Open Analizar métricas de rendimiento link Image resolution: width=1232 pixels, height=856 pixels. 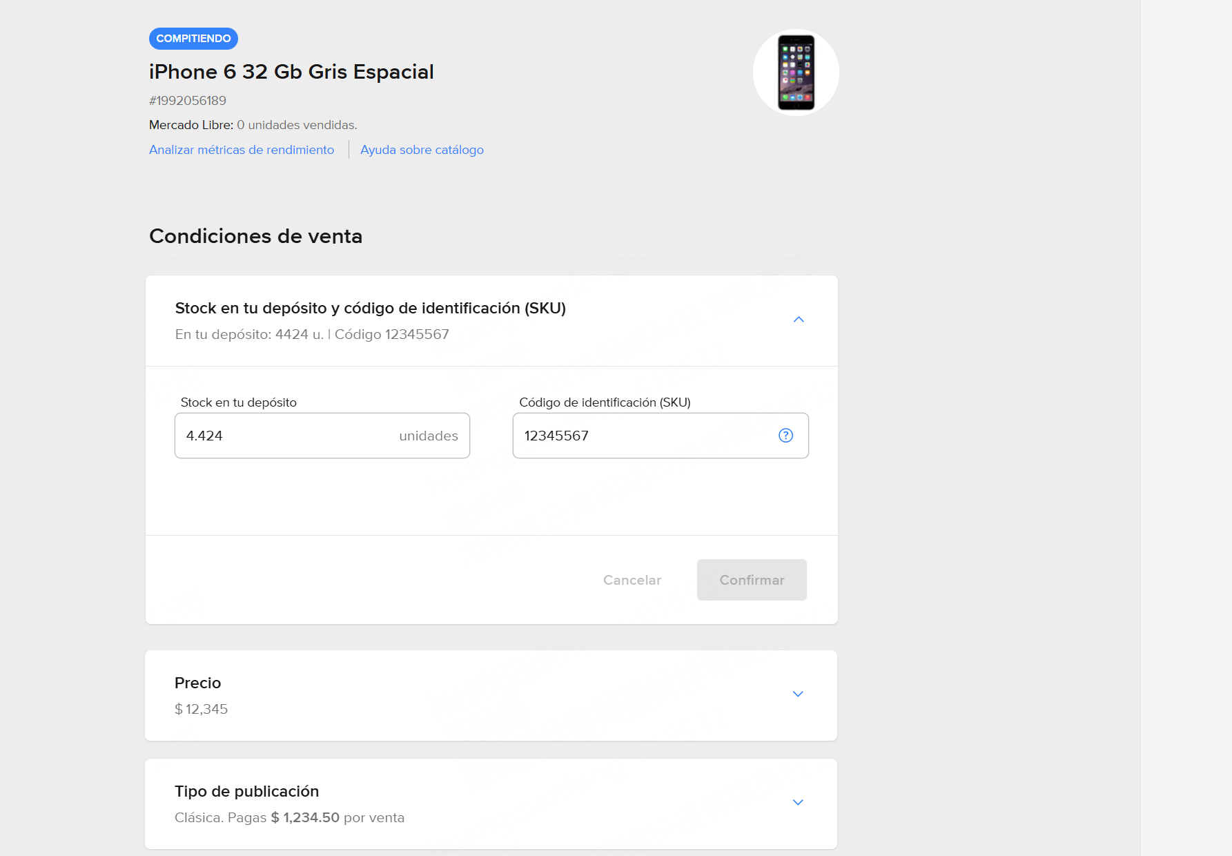(x=242, y=150)
